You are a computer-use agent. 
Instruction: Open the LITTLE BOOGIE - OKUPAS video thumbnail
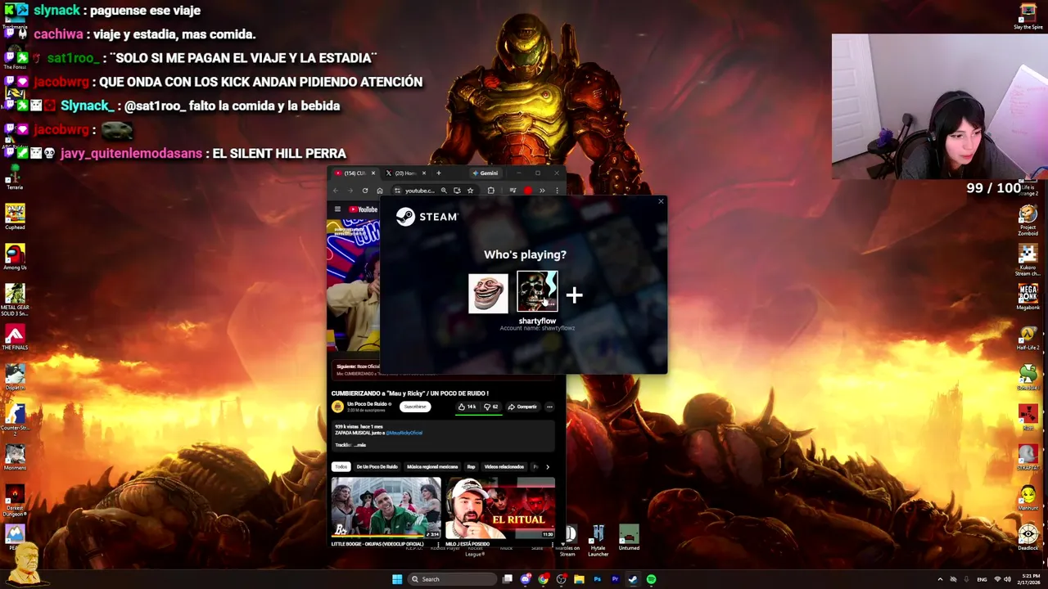[x=386, y=508]
